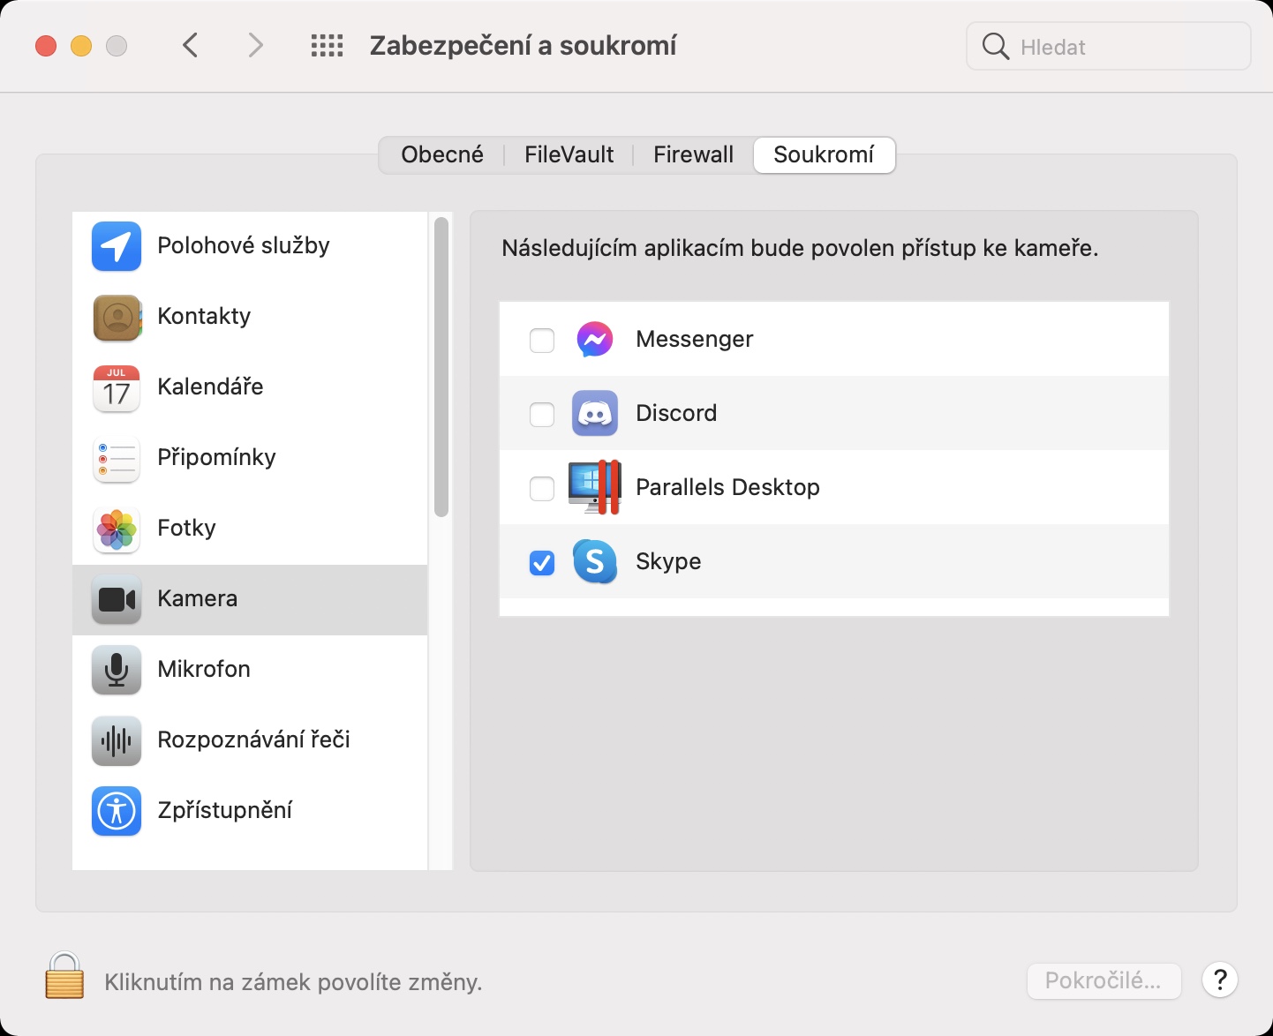Viewport: 1273px width, 1036px height.
Task: Click the Zpřístupnění accessibility icon
Action: click(117, 811)
